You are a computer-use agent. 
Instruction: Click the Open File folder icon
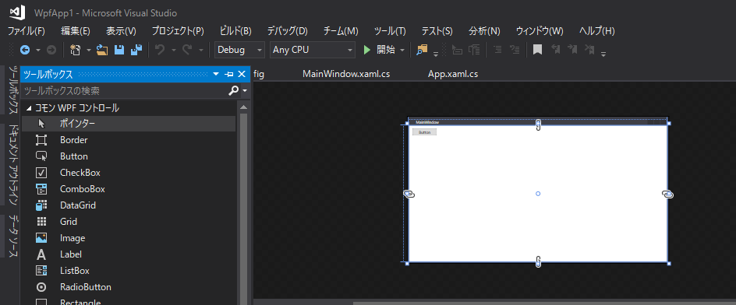(102, 50)
